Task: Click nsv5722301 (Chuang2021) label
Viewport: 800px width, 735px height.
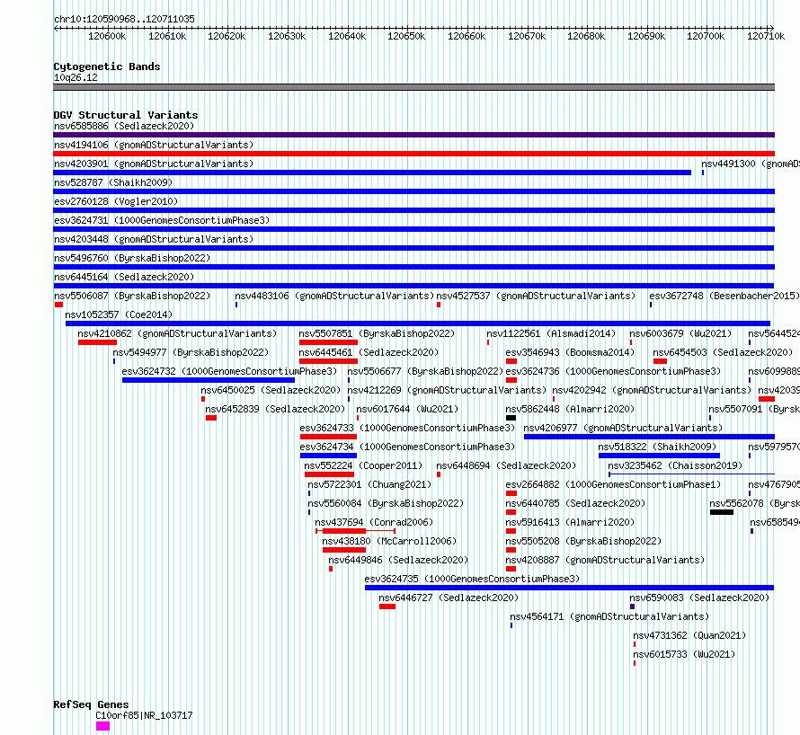Action: [369, 484]
